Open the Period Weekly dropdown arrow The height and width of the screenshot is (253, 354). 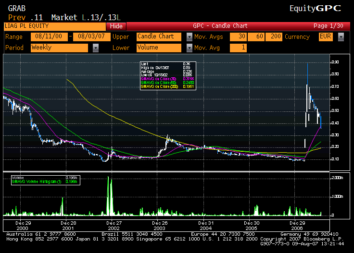coord(96,48)
